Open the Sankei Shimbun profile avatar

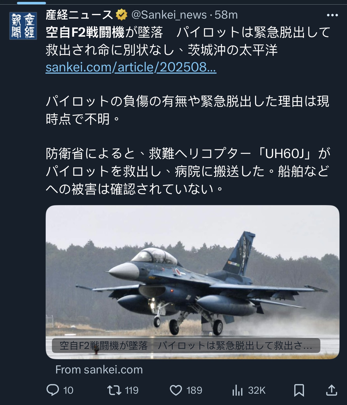(23, 26)
